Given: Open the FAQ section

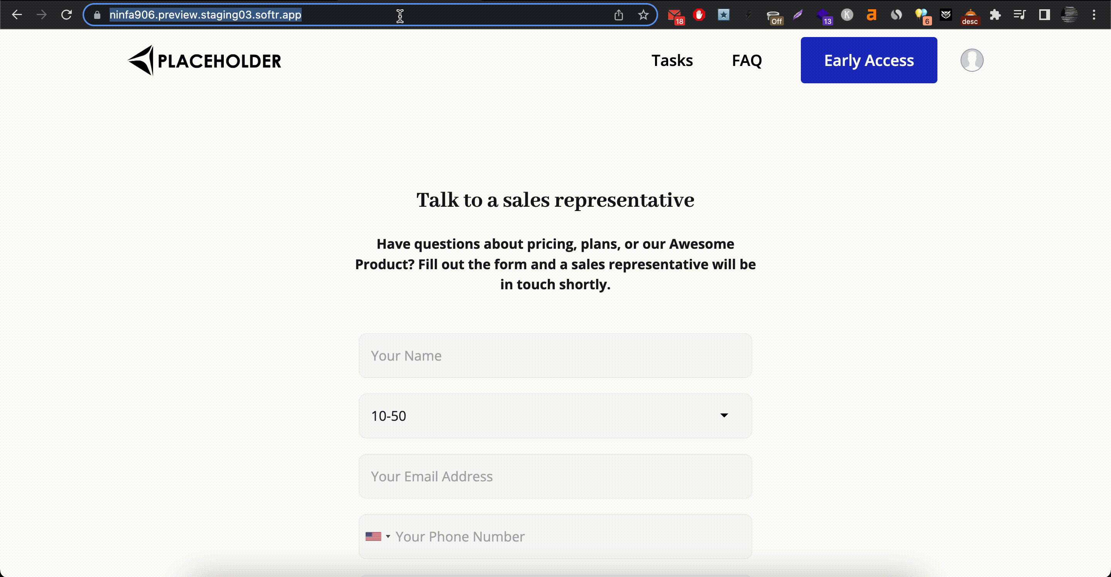Looking at the screenshot, I should [x=746, y=60].
